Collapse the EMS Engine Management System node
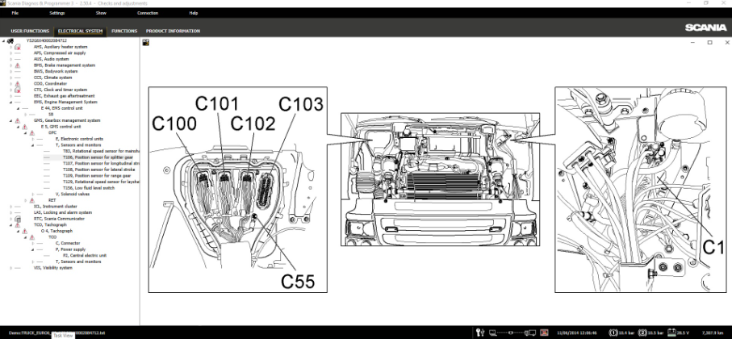Viewport: 732px width, 339px height. [10, 102]
